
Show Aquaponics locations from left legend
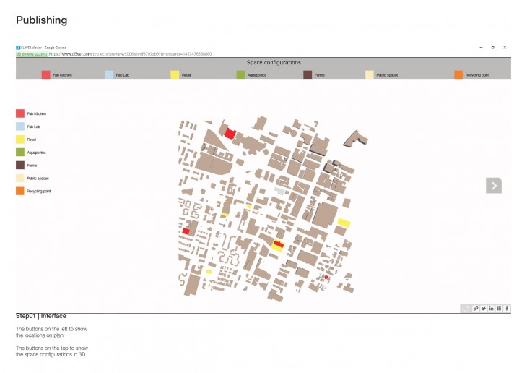(20, 153)
